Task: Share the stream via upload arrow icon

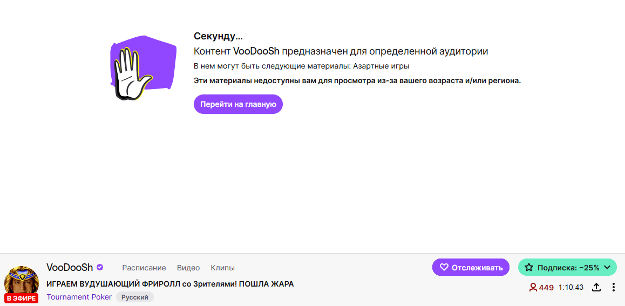Action: (x=596, y=287)
